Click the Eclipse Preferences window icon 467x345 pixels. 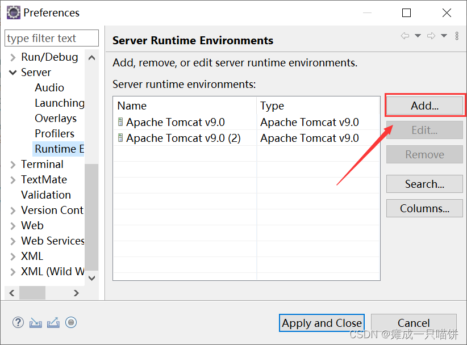pyautogui.click(x=14, y=12)
